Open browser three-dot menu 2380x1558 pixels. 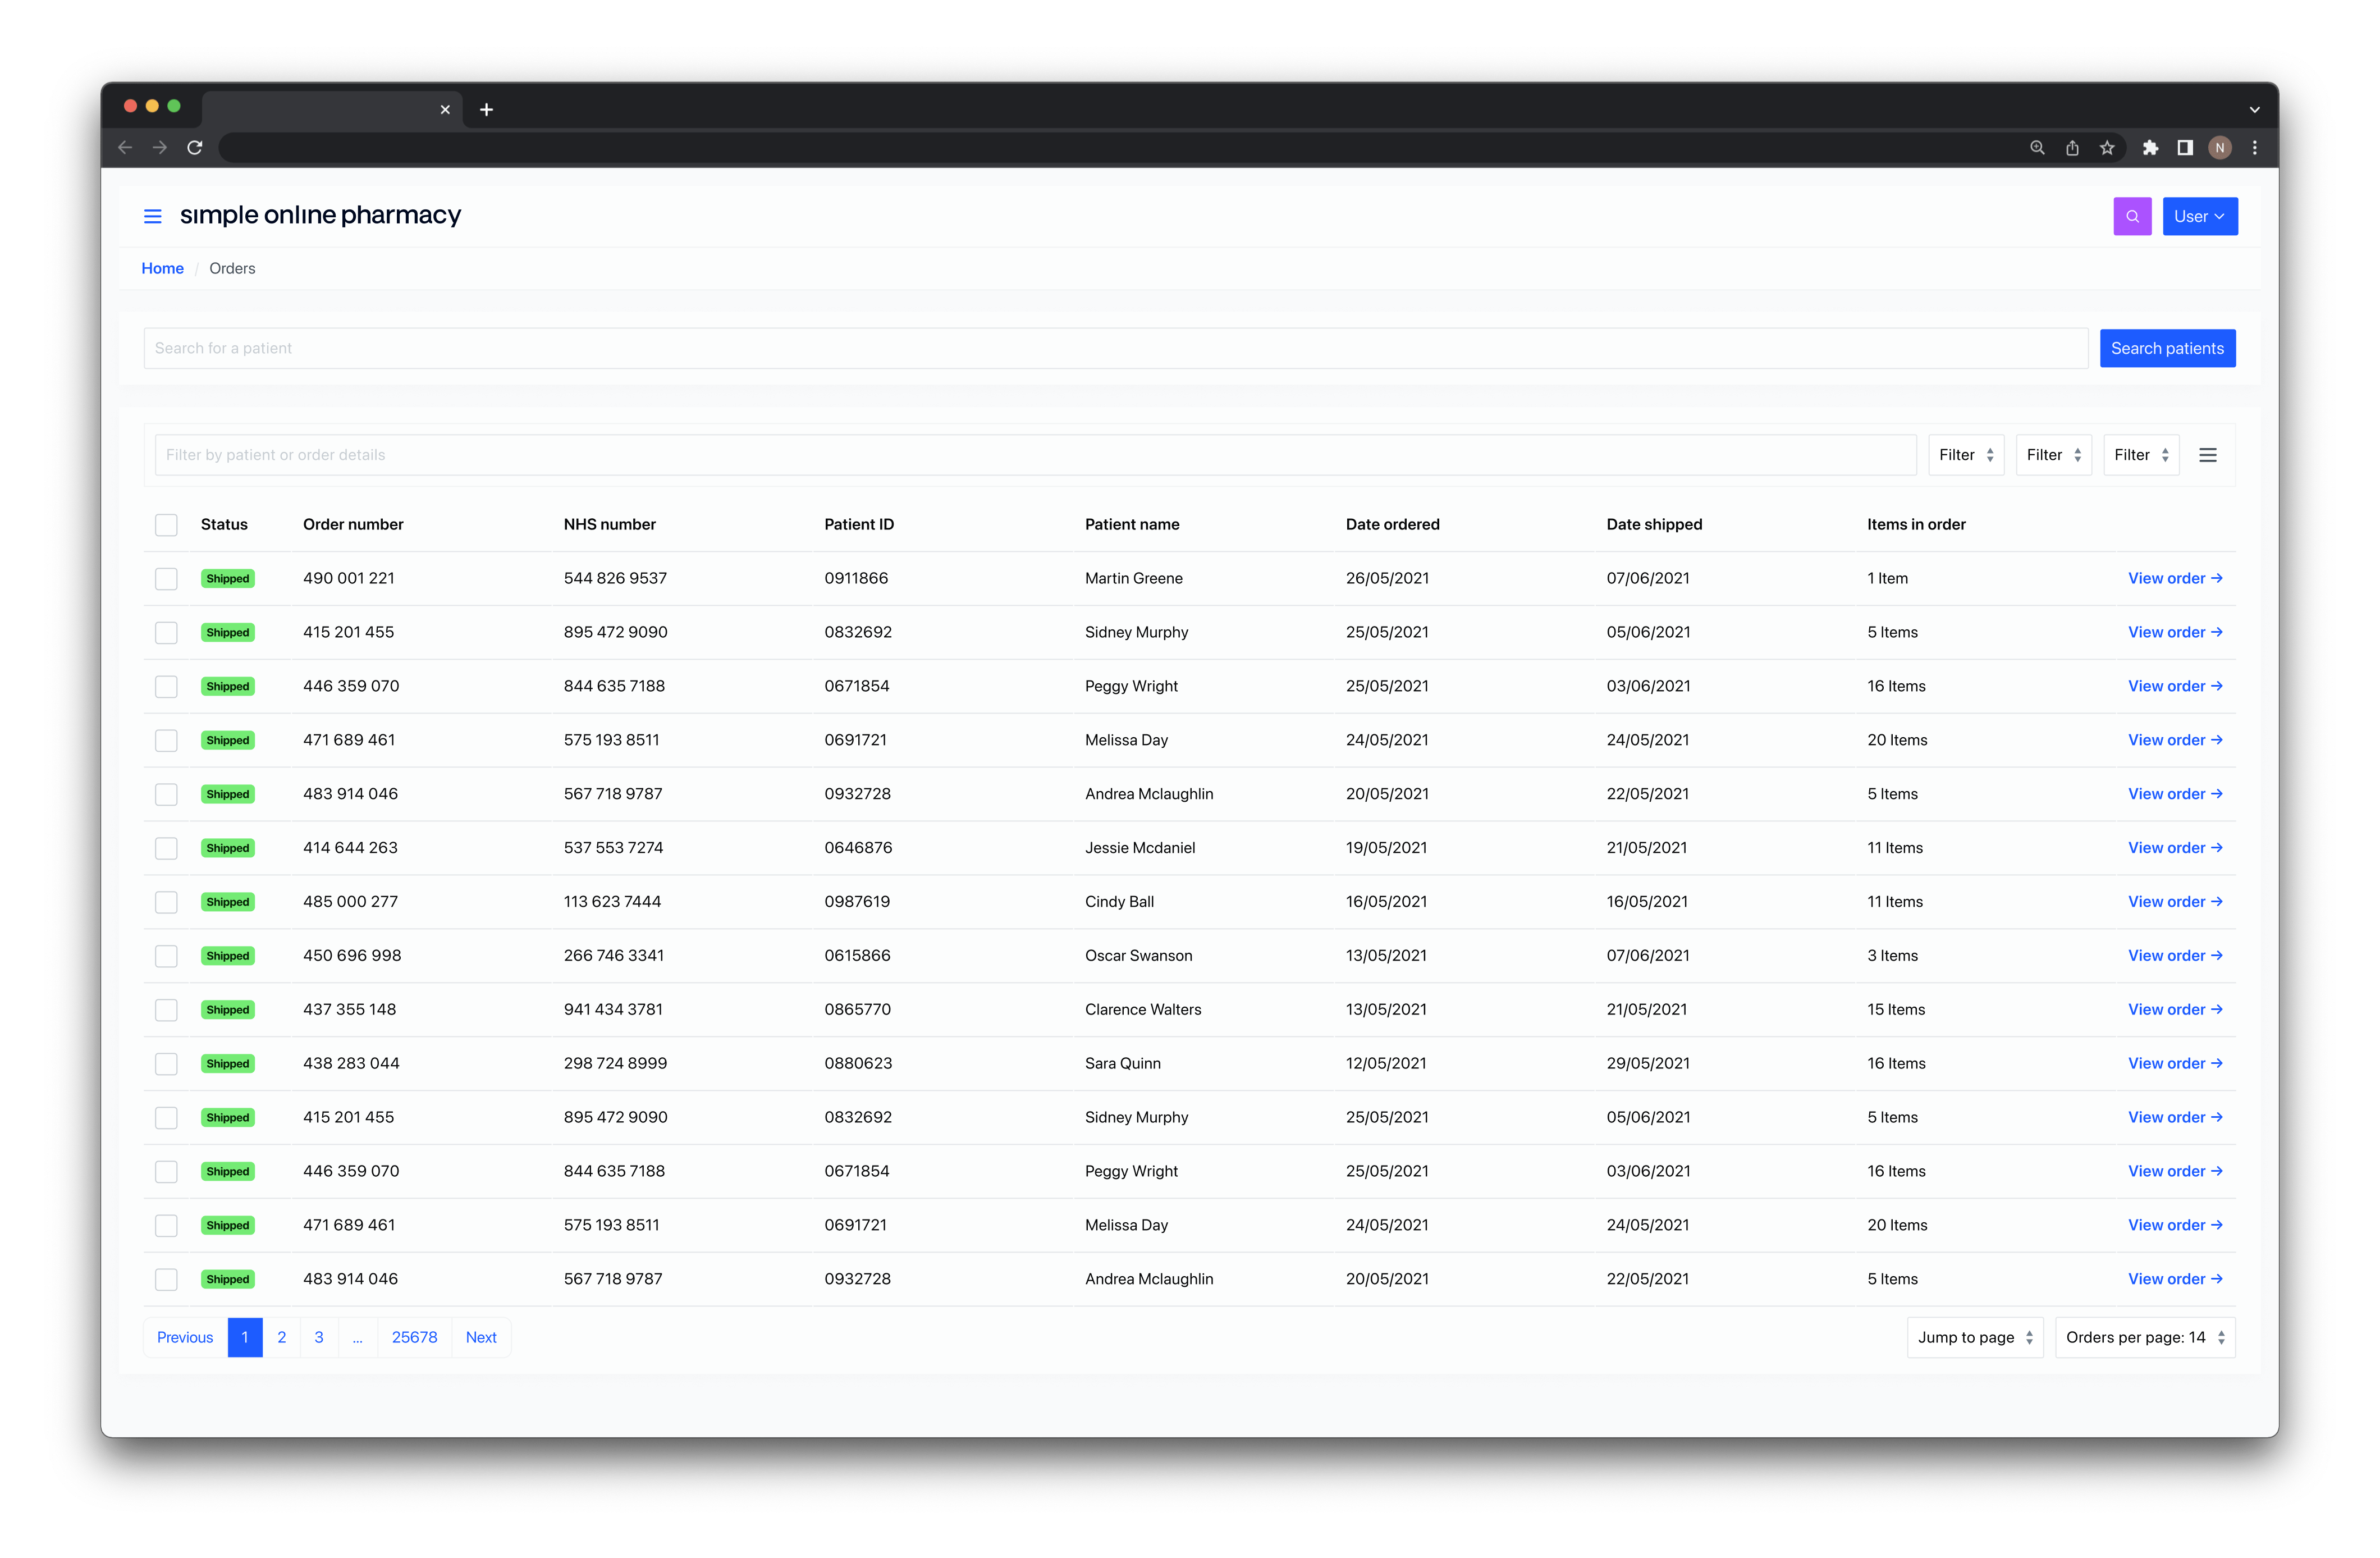(2254, 148)
